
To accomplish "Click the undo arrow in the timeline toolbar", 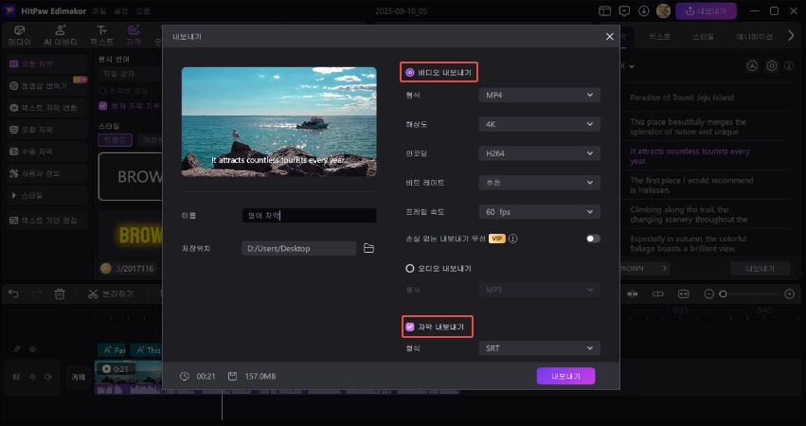I will pyautogui.click(x=13, y=294).
